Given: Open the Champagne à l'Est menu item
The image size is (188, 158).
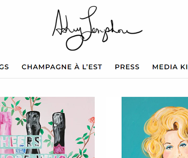Looking at the screenshot, I should [62, 67].
